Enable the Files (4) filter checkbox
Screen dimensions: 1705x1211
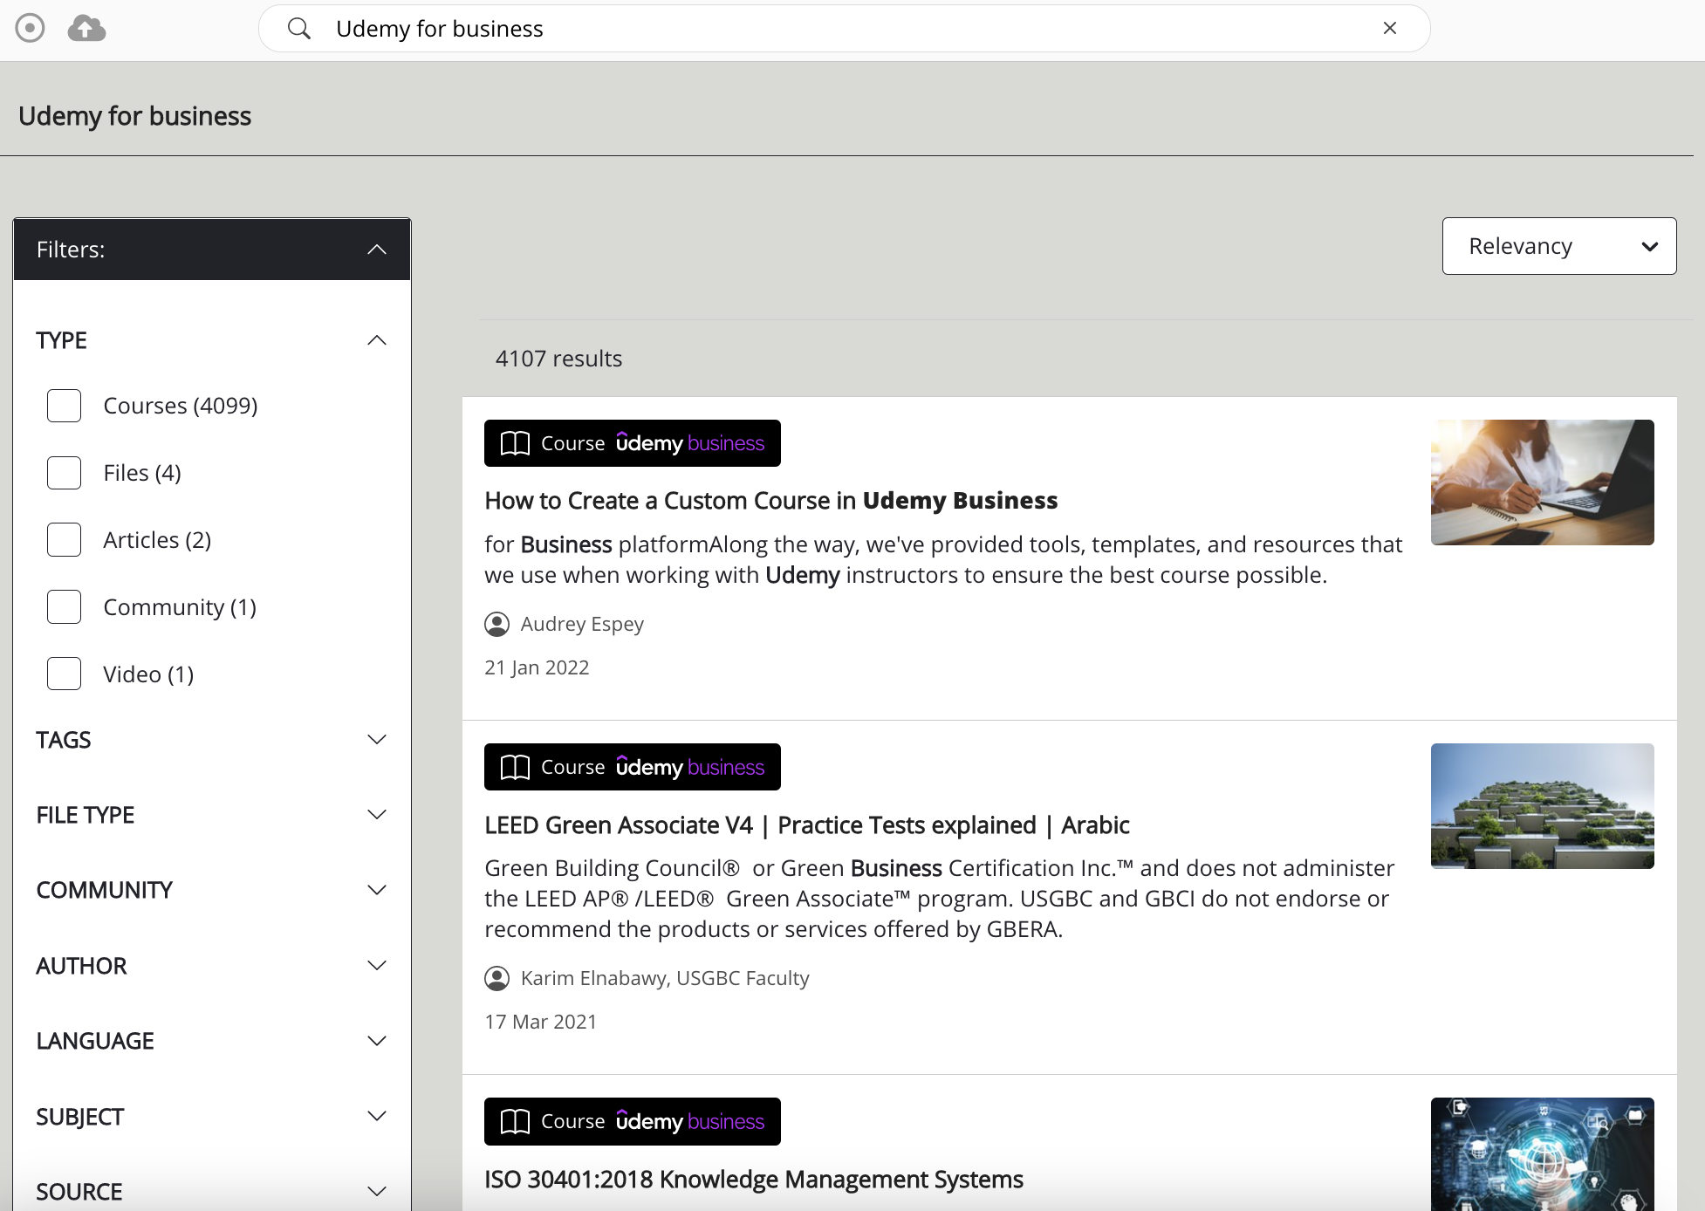tap(64, 472)
